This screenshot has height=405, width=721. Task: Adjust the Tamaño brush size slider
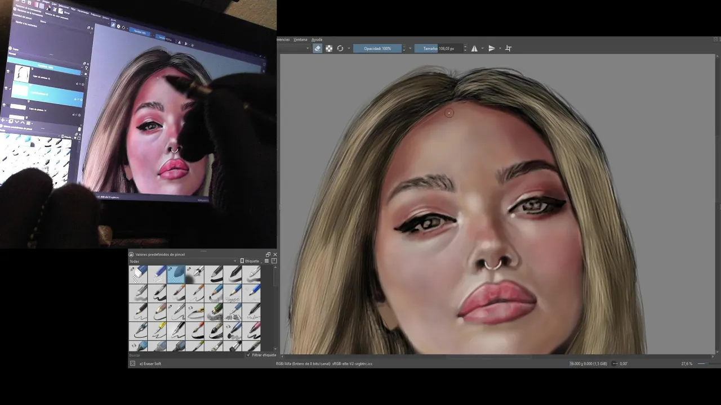click(439, 48)
